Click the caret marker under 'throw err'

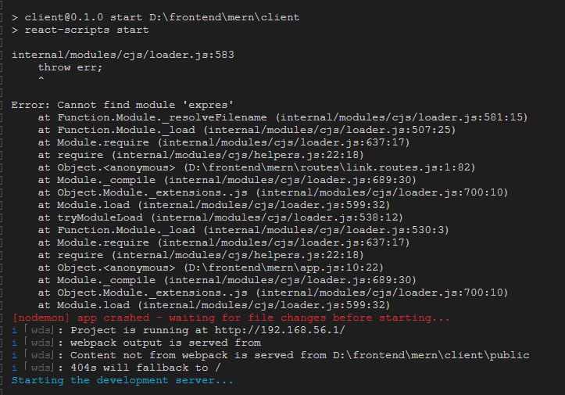click(41, 79)
